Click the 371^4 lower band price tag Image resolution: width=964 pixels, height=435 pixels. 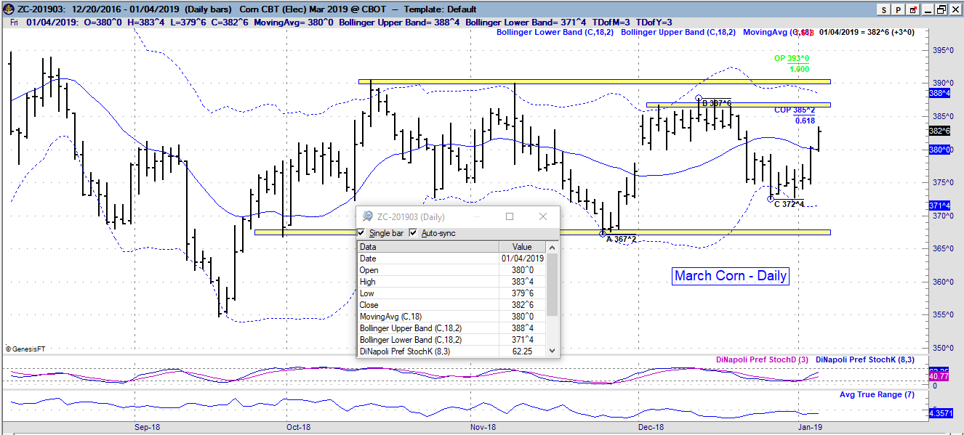(940, 206)
